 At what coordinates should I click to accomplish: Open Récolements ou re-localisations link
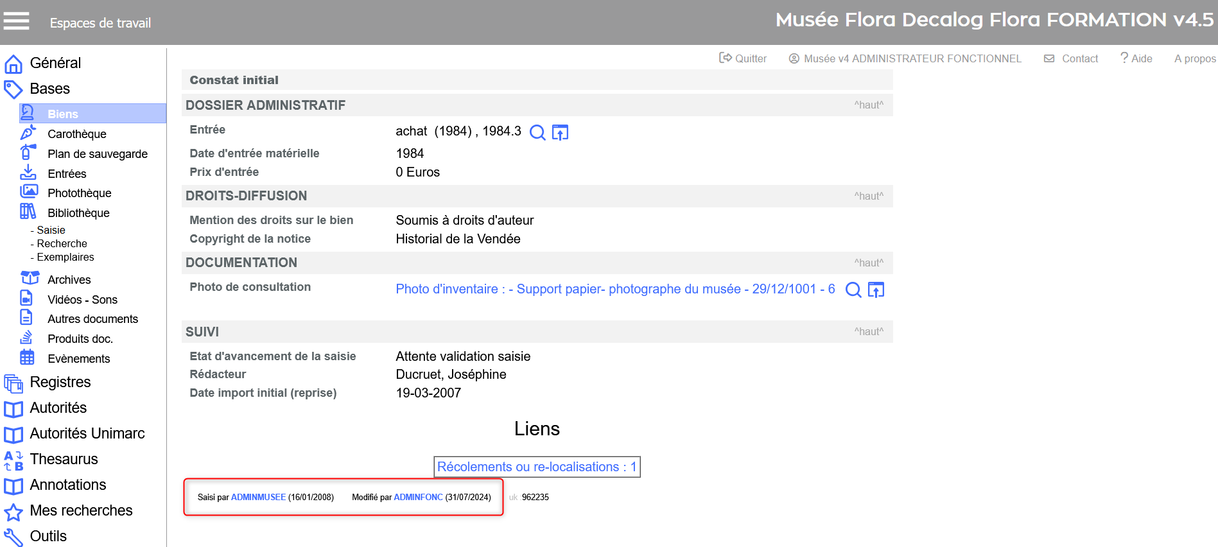537,467
